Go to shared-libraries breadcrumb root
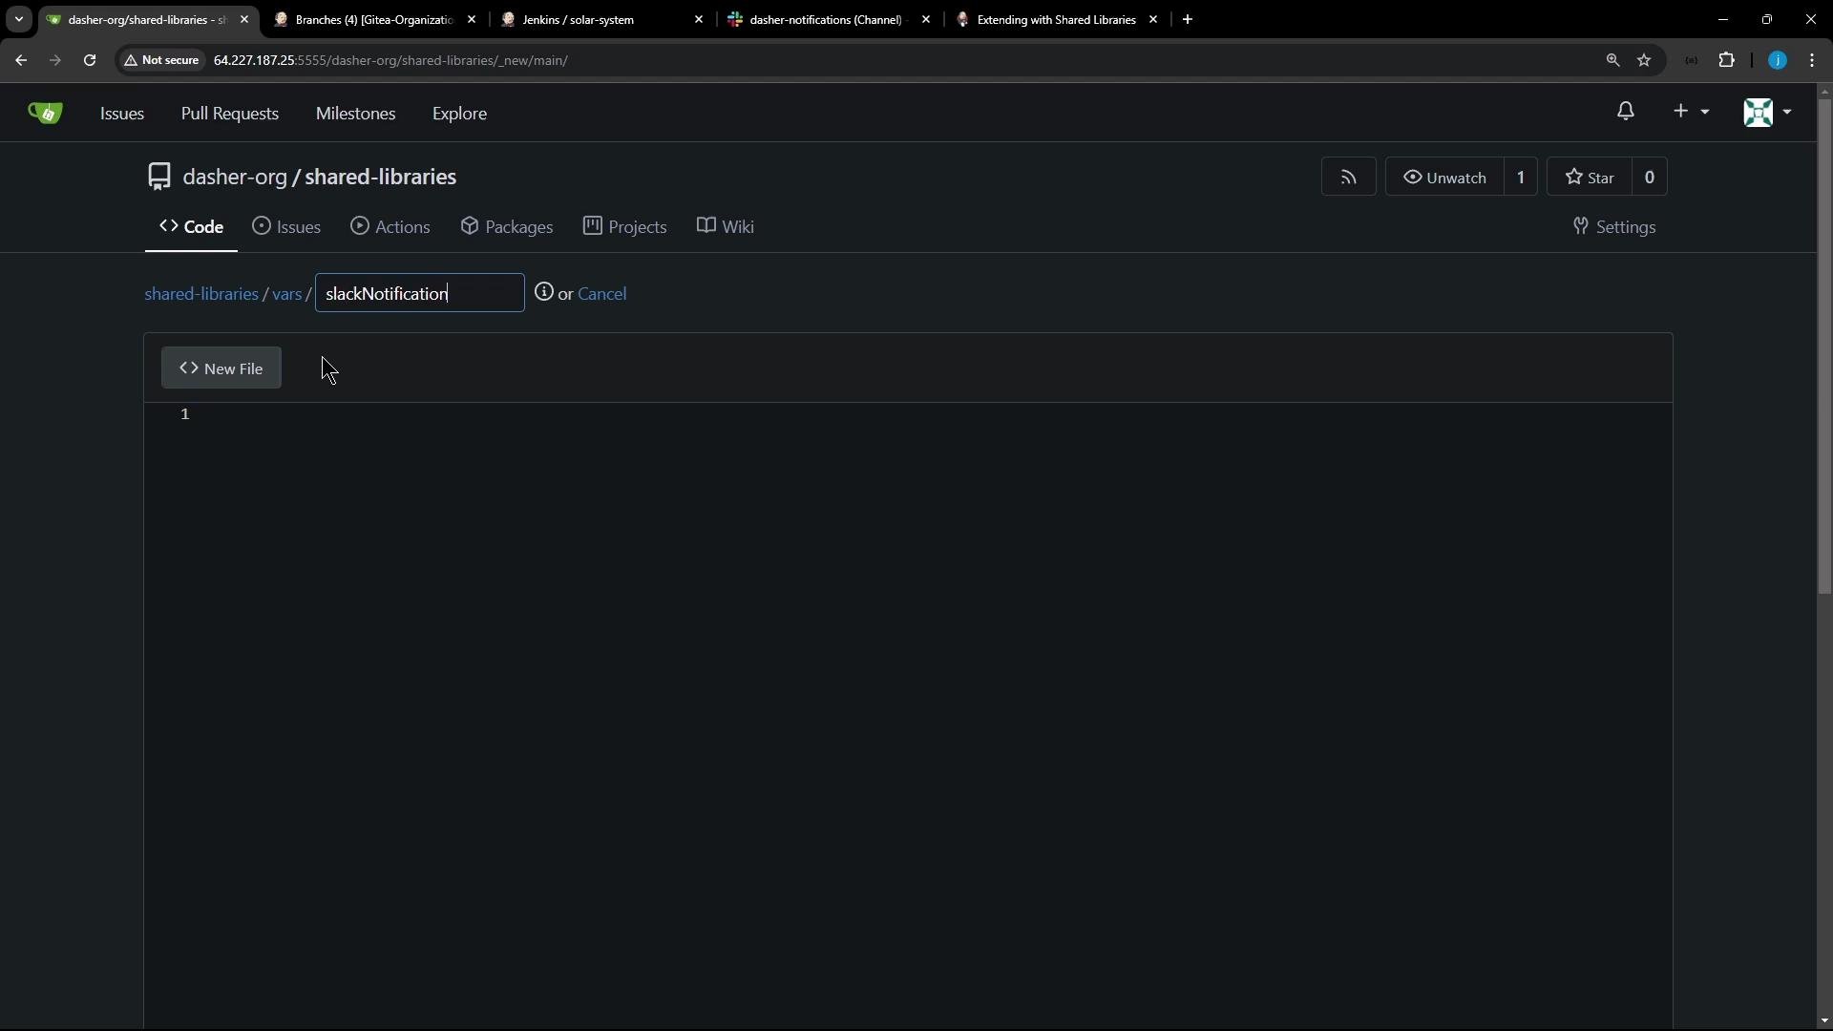The width and height of the screenshot is (1833, 1031). tap(201, 293)
